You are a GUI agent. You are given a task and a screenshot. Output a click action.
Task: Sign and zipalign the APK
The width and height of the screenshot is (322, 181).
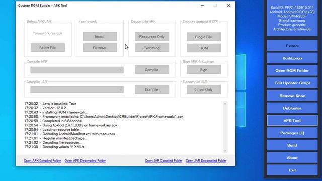[204, 70]
